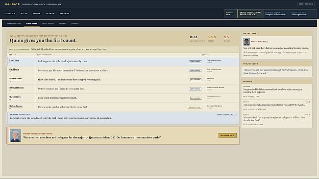Click the 'Quinn gives you the first count' headline
Viewport: 319px width, 179px height.
(43, 41)
